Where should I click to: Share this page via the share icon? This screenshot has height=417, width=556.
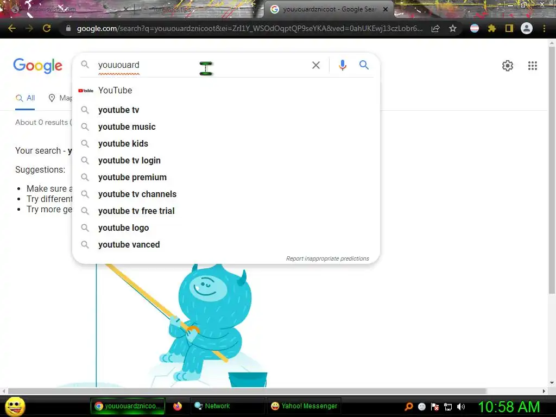coord(435,29)
